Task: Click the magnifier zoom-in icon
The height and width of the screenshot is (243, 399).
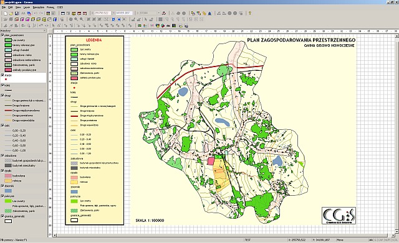Action: pyautogui.click(x=76, y=19)
